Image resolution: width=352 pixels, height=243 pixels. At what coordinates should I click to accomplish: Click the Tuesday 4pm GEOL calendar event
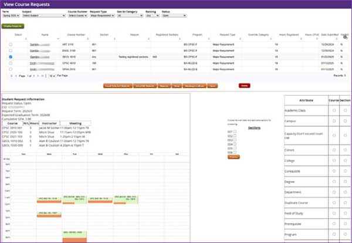pyautogui.click(x=75, y=237)
